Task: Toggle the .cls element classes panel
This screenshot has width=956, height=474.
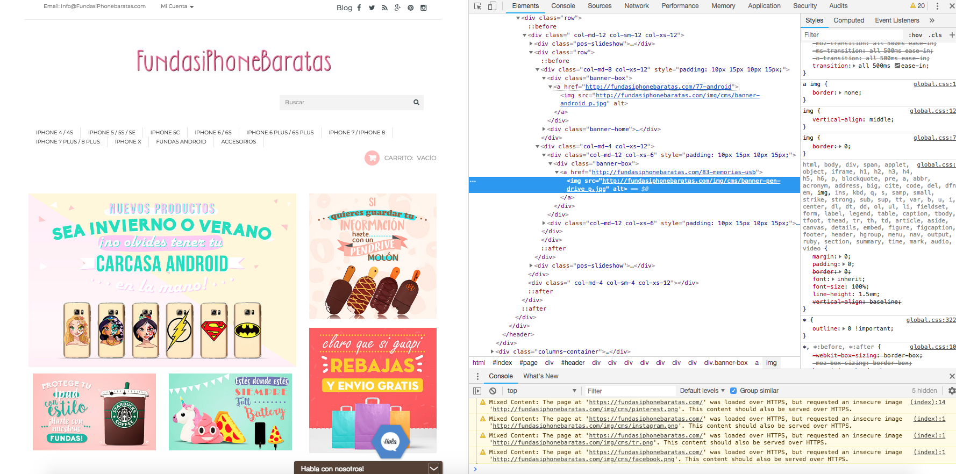Action: tap(935, 35)
